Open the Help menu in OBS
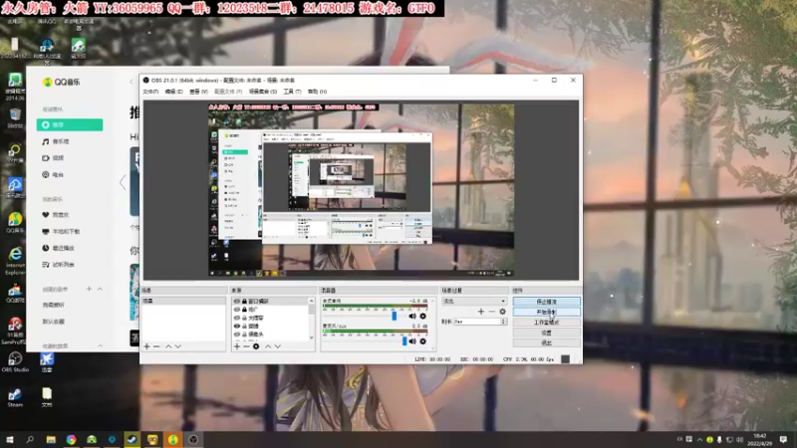Image resolution: width=797 pixels, height=448 pixels. (x=317, y=92)
